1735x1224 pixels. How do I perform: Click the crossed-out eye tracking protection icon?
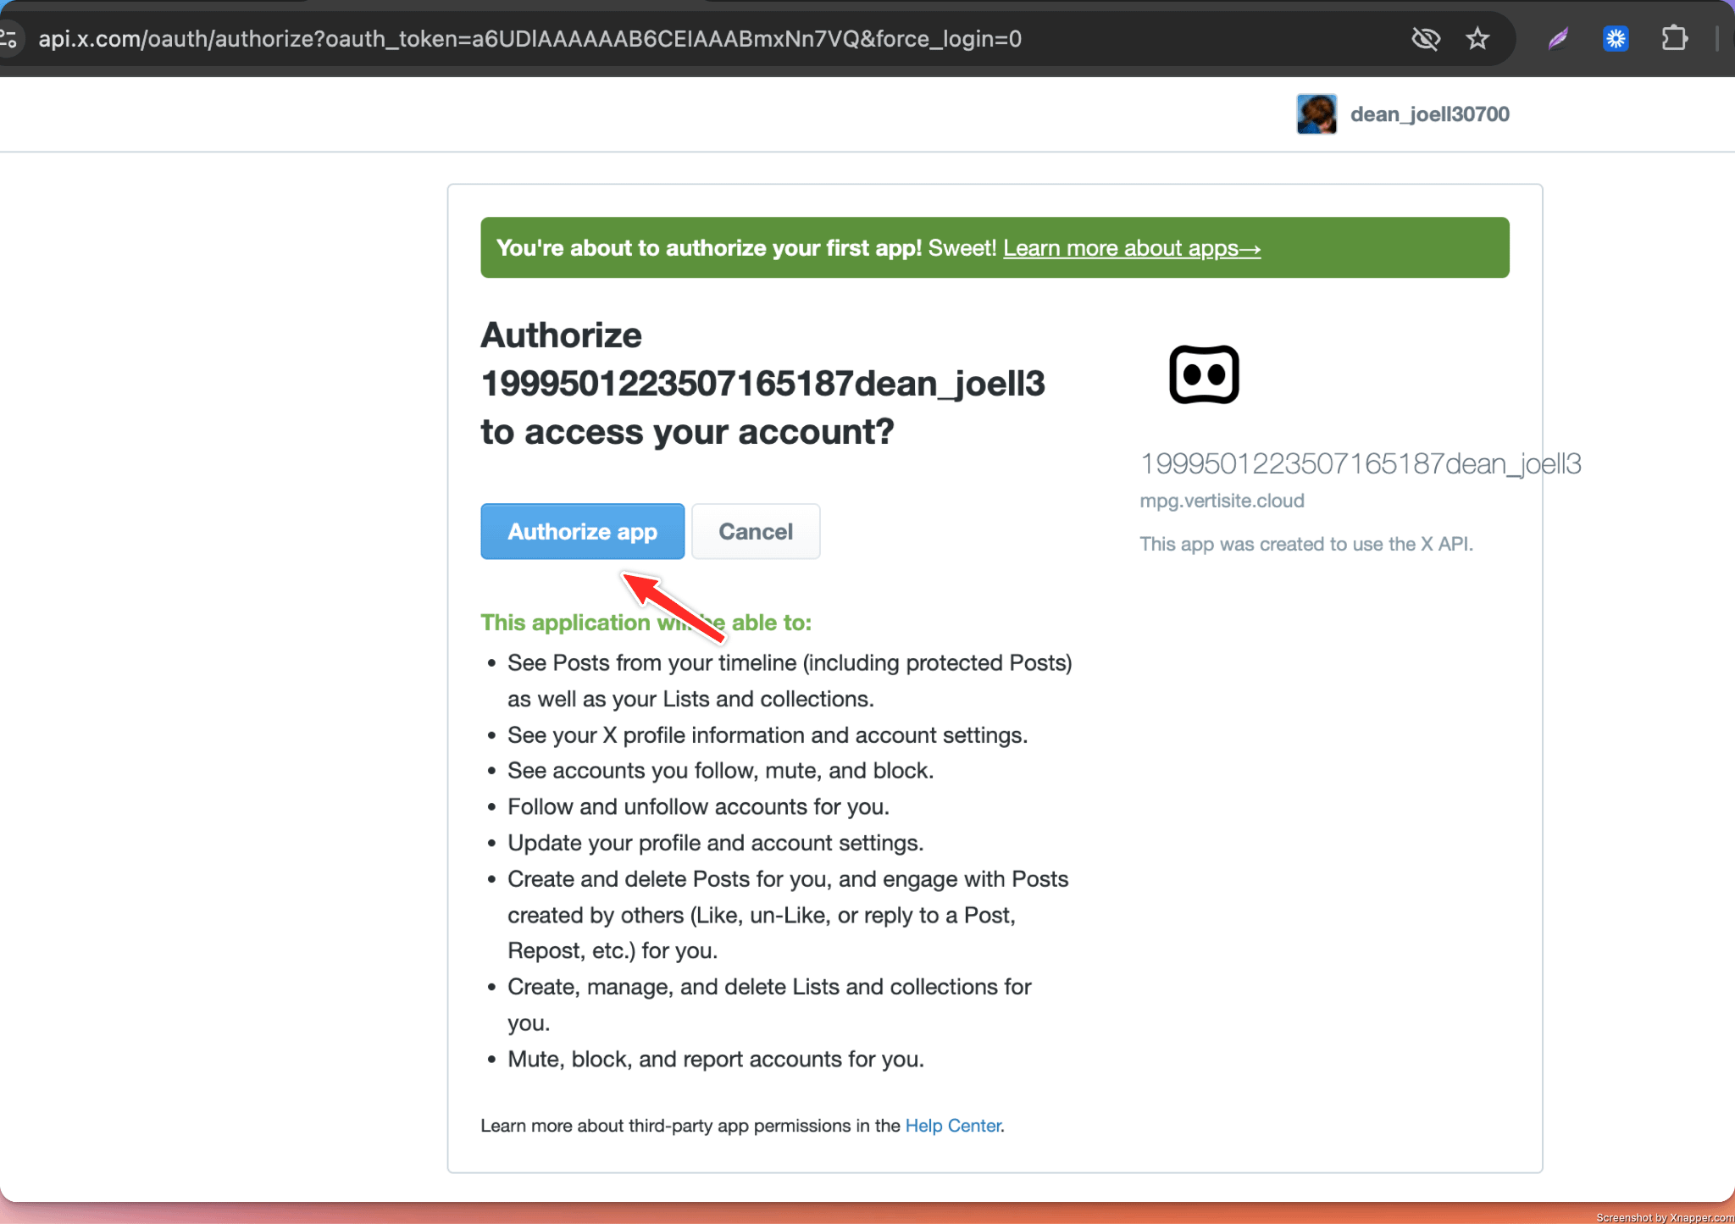[1426, 39]
